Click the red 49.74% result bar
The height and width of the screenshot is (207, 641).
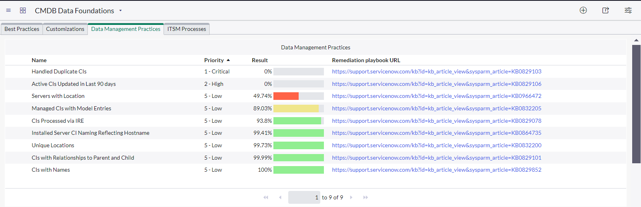[x=286, y=96]
